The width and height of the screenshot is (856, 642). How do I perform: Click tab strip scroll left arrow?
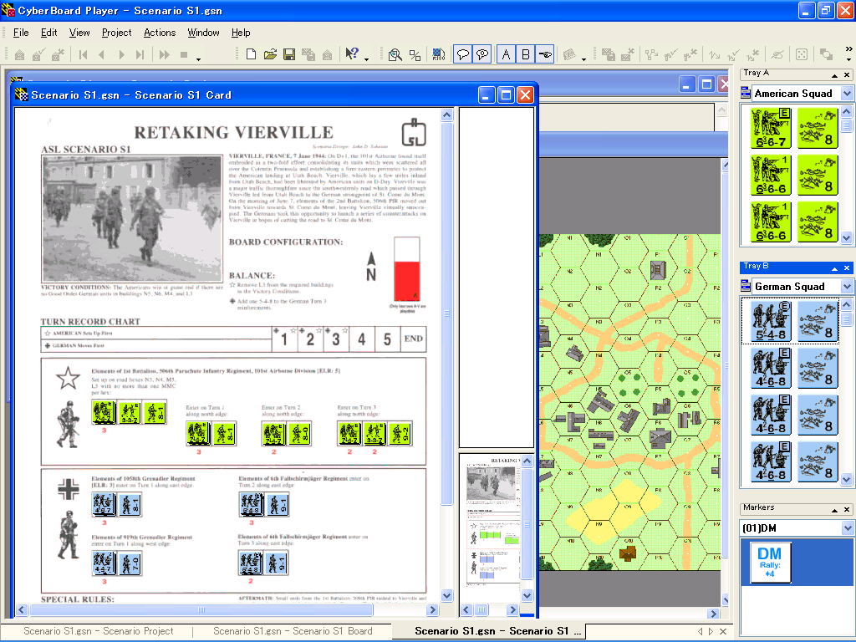[701, 631]
